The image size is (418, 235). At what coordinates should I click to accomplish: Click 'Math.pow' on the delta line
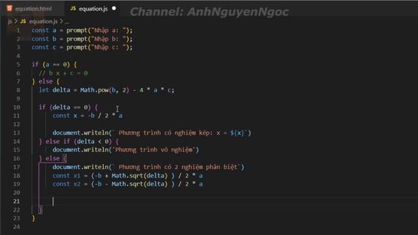94,90
